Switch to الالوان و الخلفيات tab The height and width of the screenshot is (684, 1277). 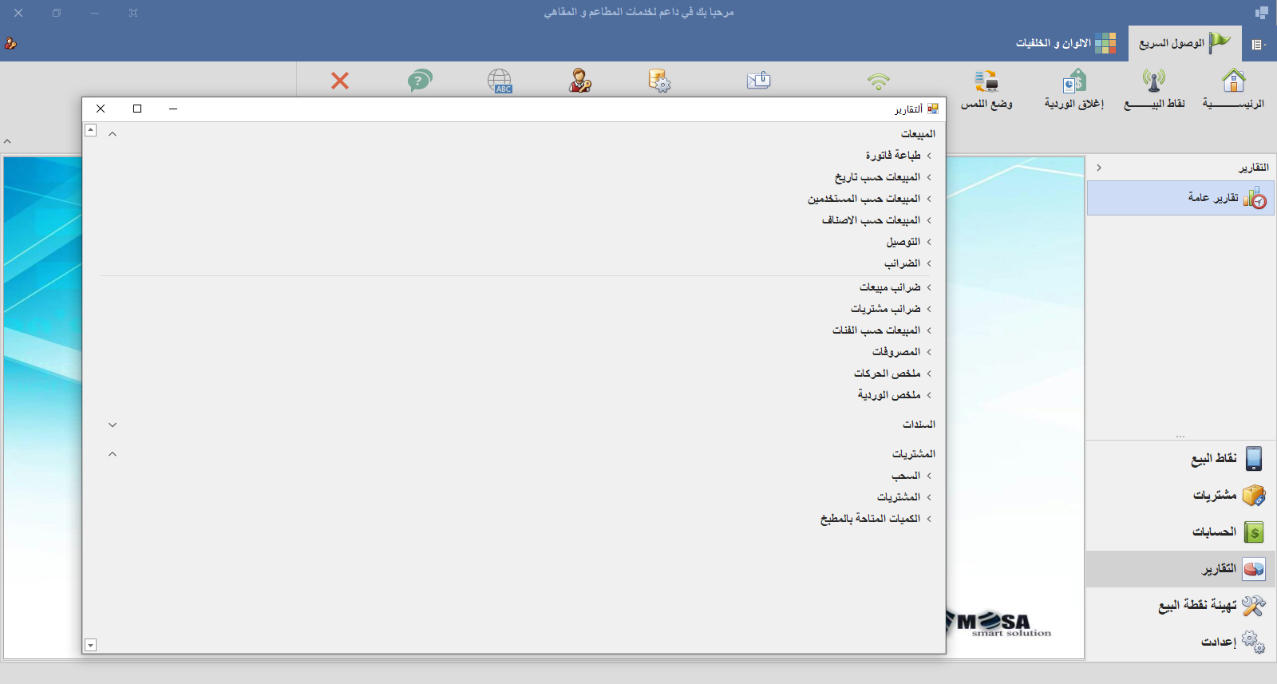[1065, 43]
